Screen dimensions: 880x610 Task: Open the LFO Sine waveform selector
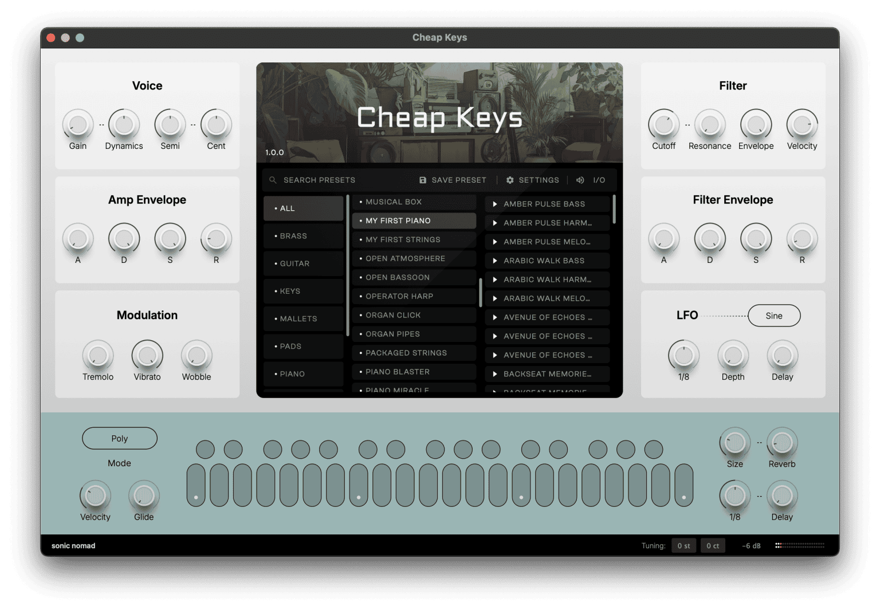point(773,316)
